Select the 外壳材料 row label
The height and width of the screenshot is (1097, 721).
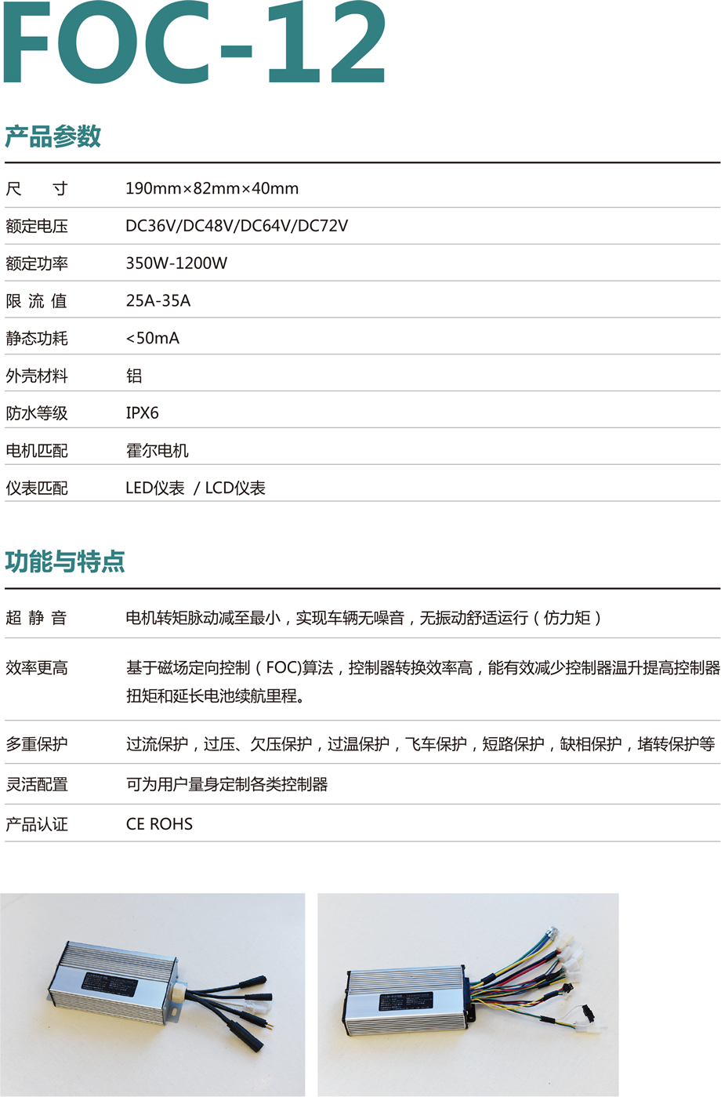point(37,376)
